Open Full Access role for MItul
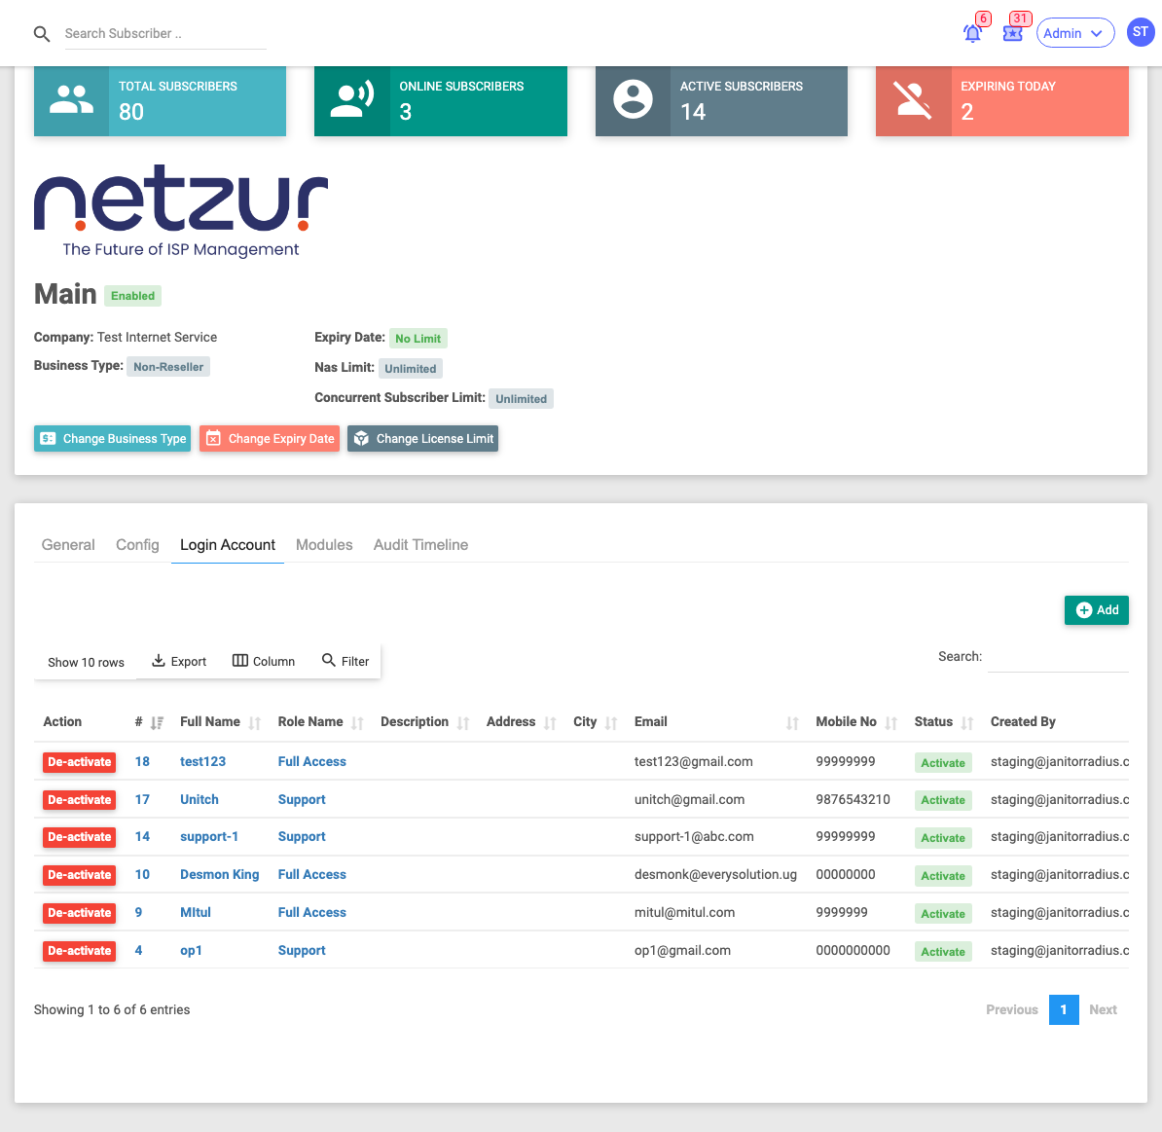Image resolution: width=1162 pixels, height=1132 pixels. pos(312,913)
